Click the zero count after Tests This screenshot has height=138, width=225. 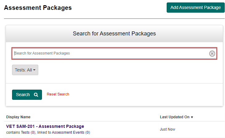pos(32,132)
